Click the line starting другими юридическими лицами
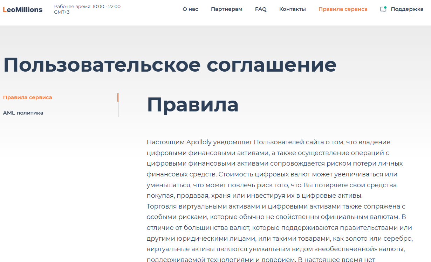This screenshot has width=431, height=262. [x=280, y=239]
